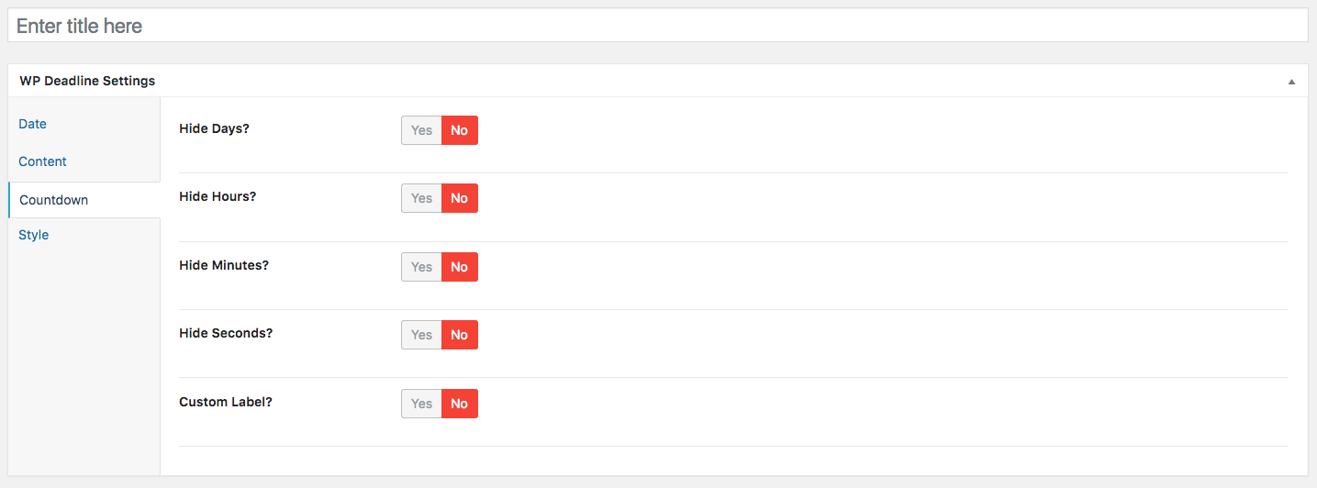Image resolution: width=1317 pixels, height=488 pixels.
Task: Select the Countdown tab
Action: 53,200
